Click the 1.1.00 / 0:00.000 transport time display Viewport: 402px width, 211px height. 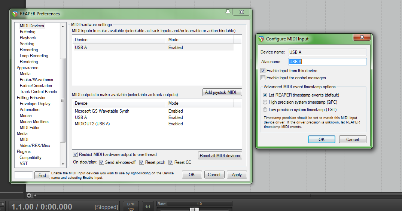(42, 207)
